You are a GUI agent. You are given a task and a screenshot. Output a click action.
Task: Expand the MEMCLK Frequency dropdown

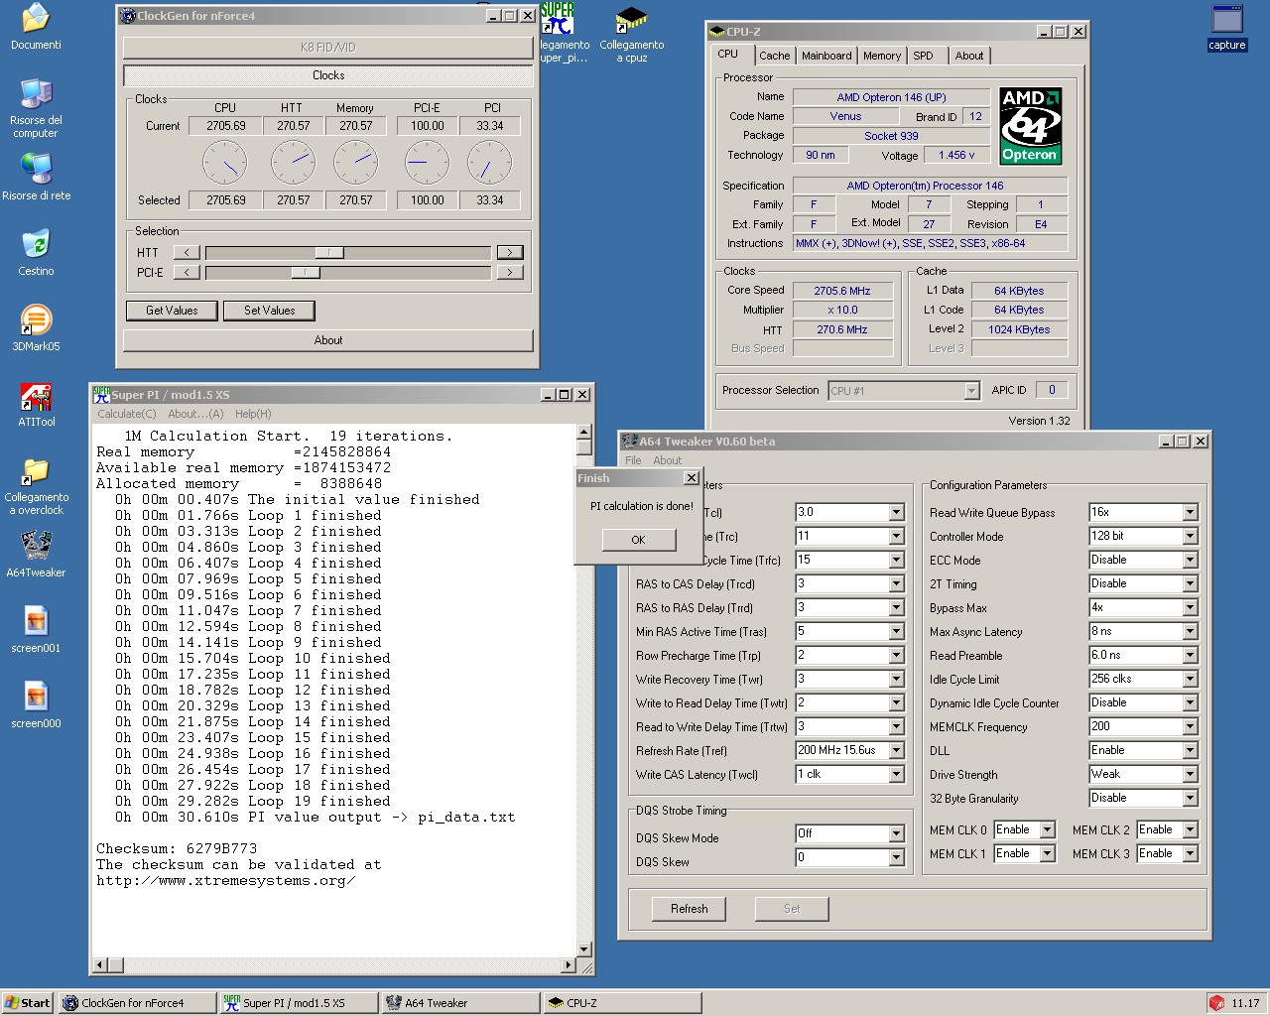tap(1190, 726)
